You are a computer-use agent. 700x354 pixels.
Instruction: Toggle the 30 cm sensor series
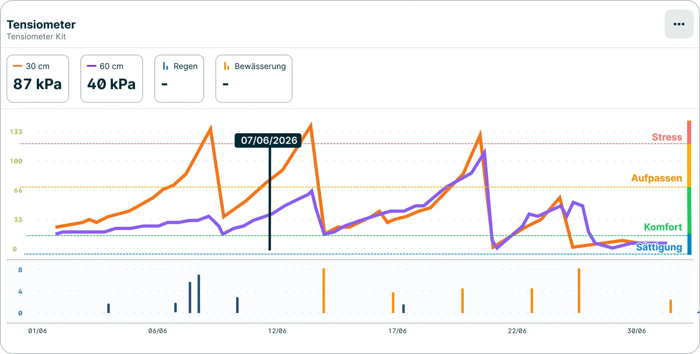point(38,79)
